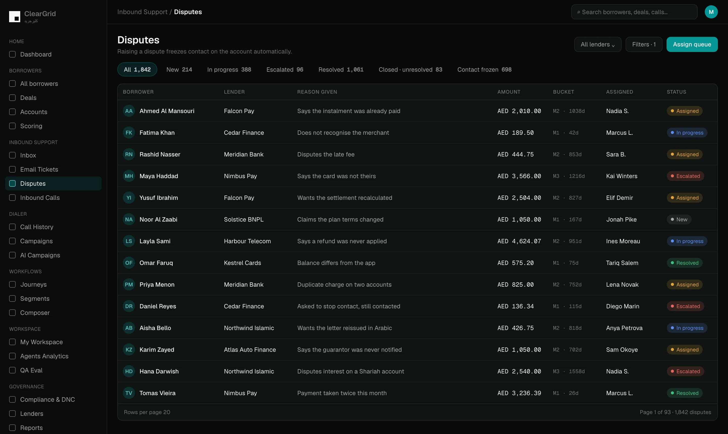View the Closed unresolved 83 tab

click(x=411, y=70)
